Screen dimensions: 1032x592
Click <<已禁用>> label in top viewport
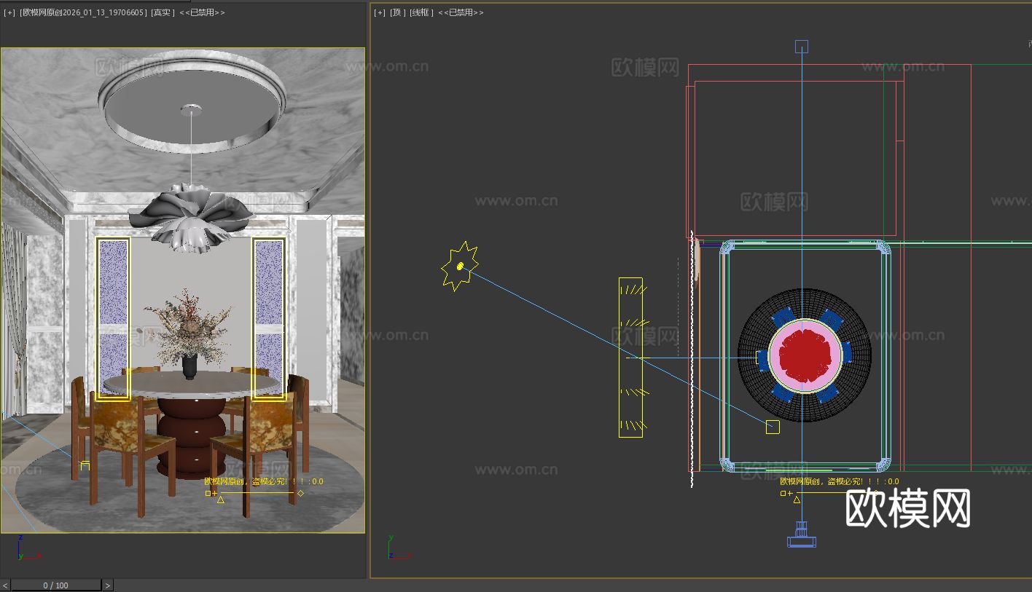click(x=461, y=12)
